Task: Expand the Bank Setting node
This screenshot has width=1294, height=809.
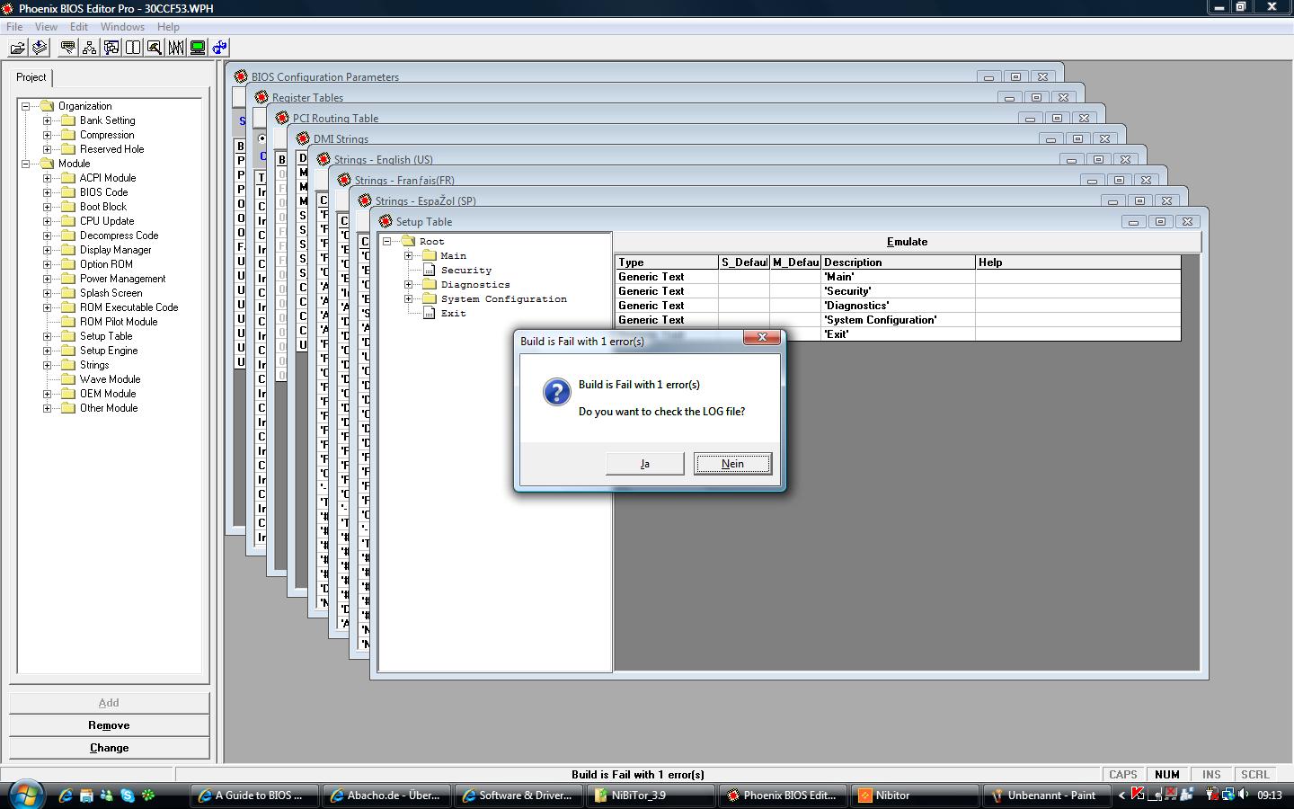Action: (48, 120)
